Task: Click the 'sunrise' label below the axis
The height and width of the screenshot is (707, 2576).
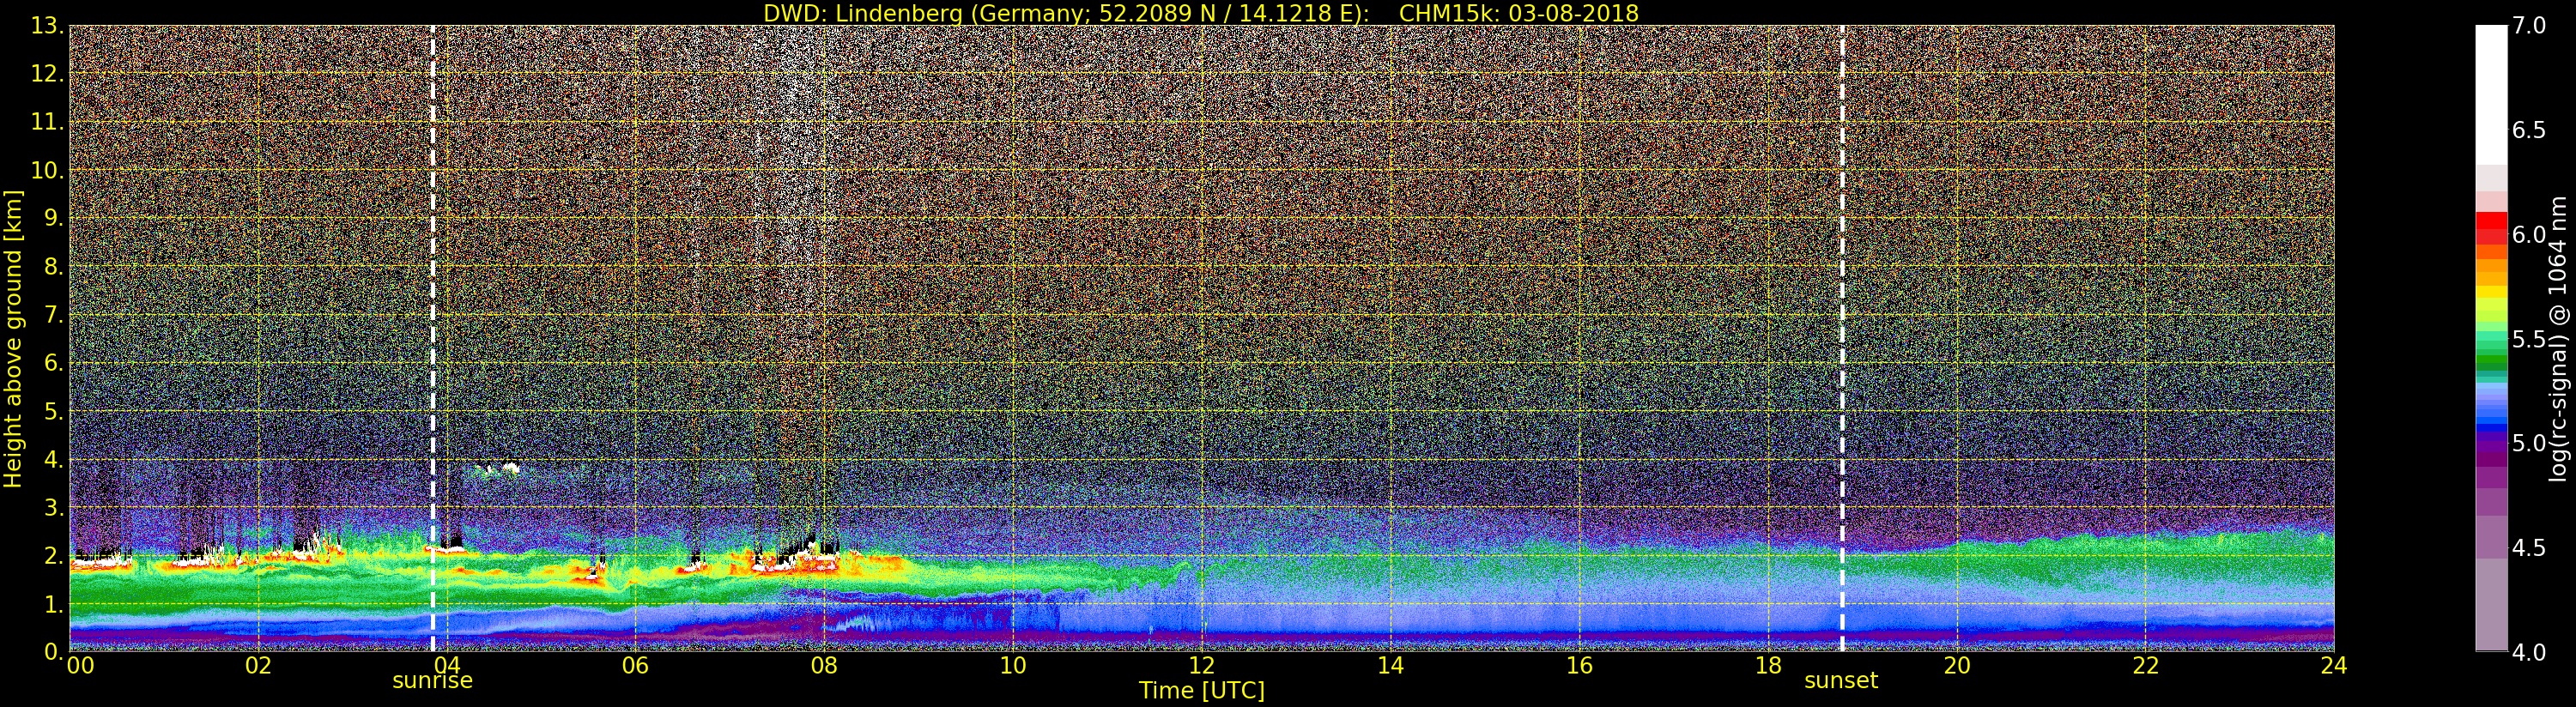Action: 432,681
